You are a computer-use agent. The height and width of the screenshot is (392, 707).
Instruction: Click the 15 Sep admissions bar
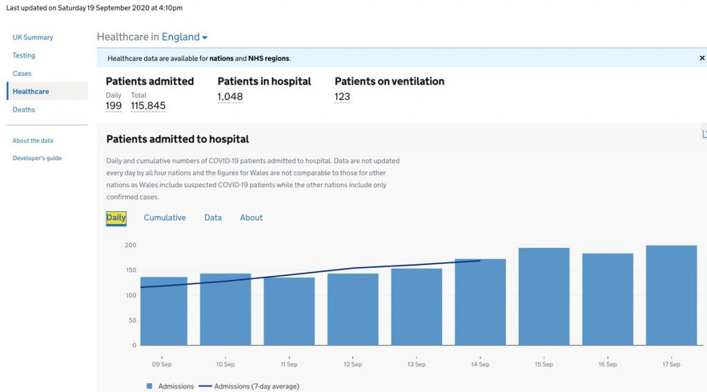[x=543, y=297]
